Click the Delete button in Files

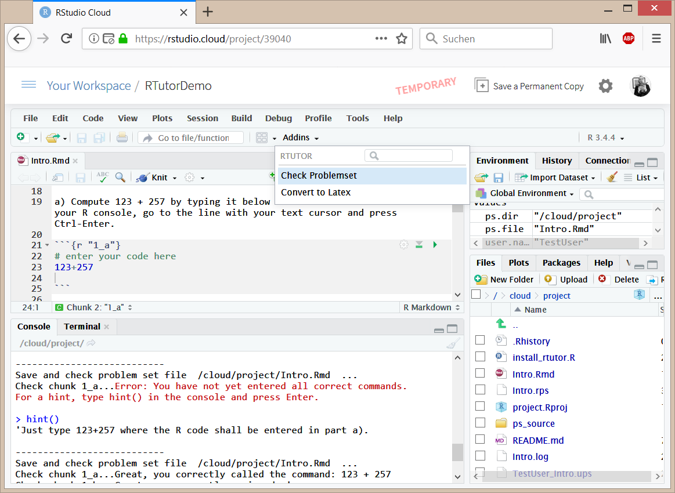coord(619,280)
